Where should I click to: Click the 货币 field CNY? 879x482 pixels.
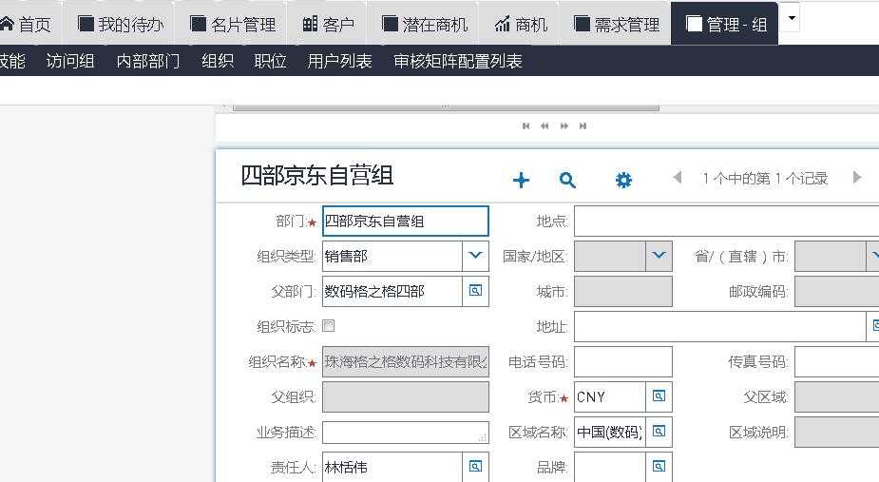click(610, 396)
